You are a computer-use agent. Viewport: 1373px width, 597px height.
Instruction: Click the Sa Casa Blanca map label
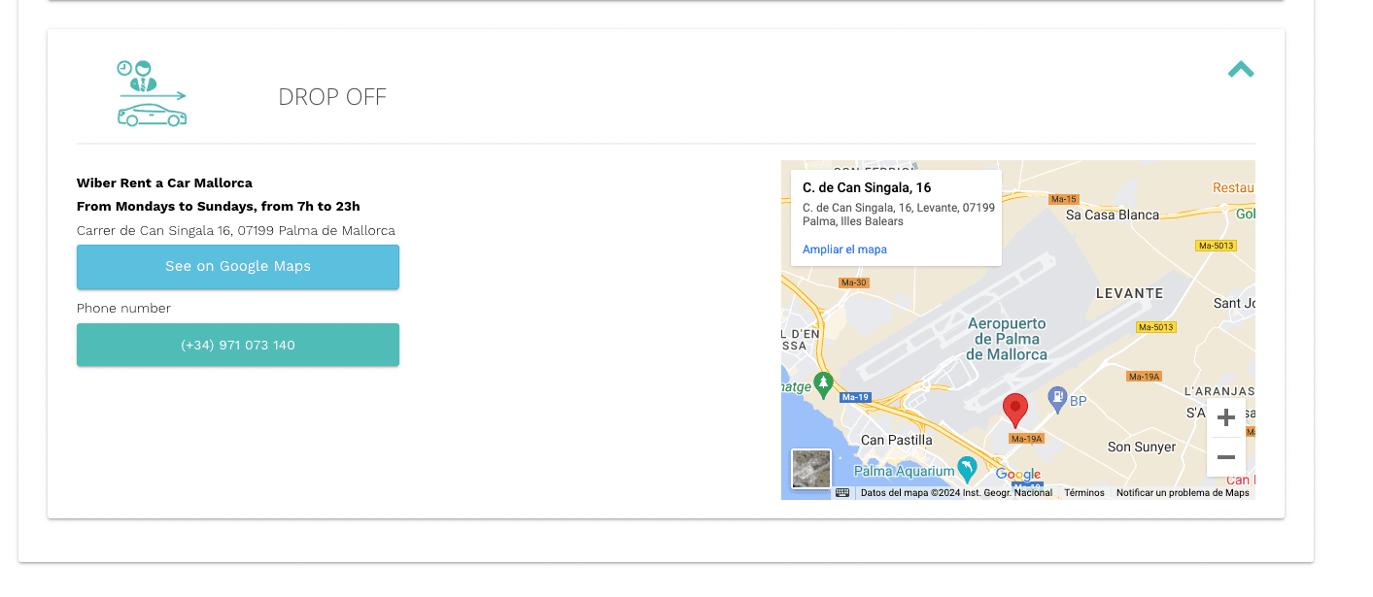(x=1113, y=215)
